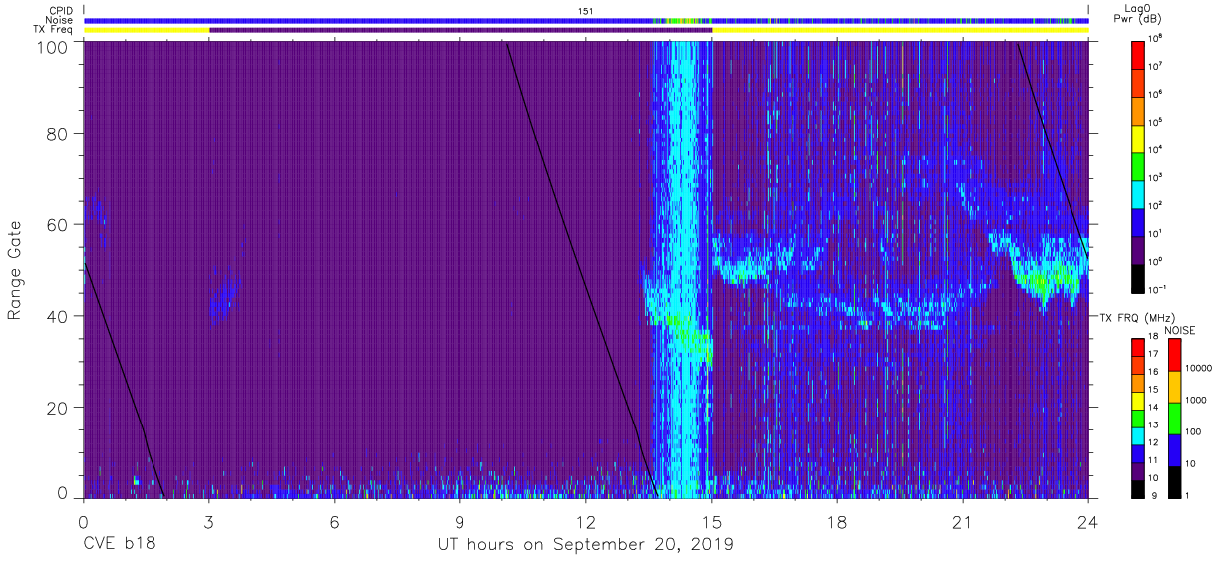The width and height of the screenshot is (1224, 565).
Task: Click the first yellow TX Freq segment before 3 UT
Action: 147,30
